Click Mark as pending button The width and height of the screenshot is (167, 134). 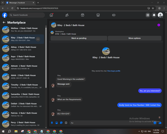79,38
